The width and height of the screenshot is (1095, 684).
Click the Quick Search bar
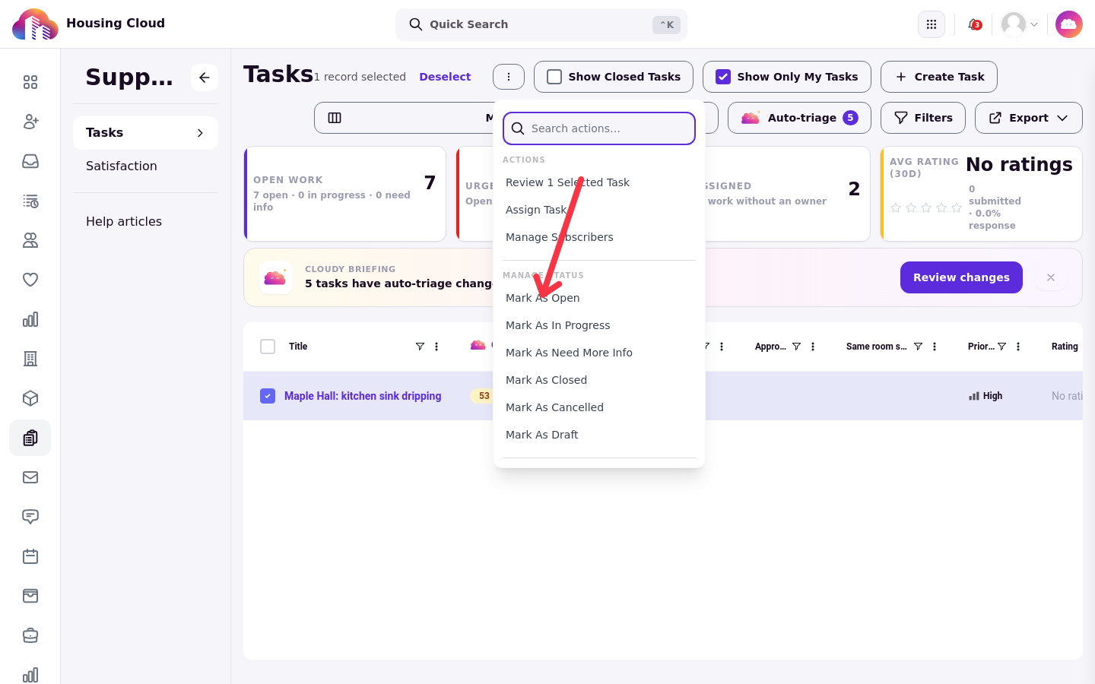pyautogui.click(x=541, y=24)
